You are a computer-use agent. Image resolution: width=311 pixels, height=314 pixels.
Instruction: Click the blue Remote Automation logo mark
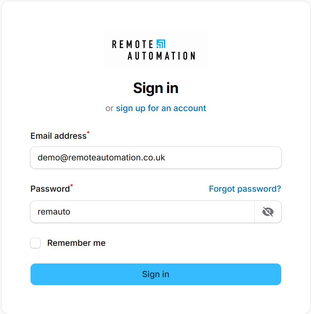[161, 44]
